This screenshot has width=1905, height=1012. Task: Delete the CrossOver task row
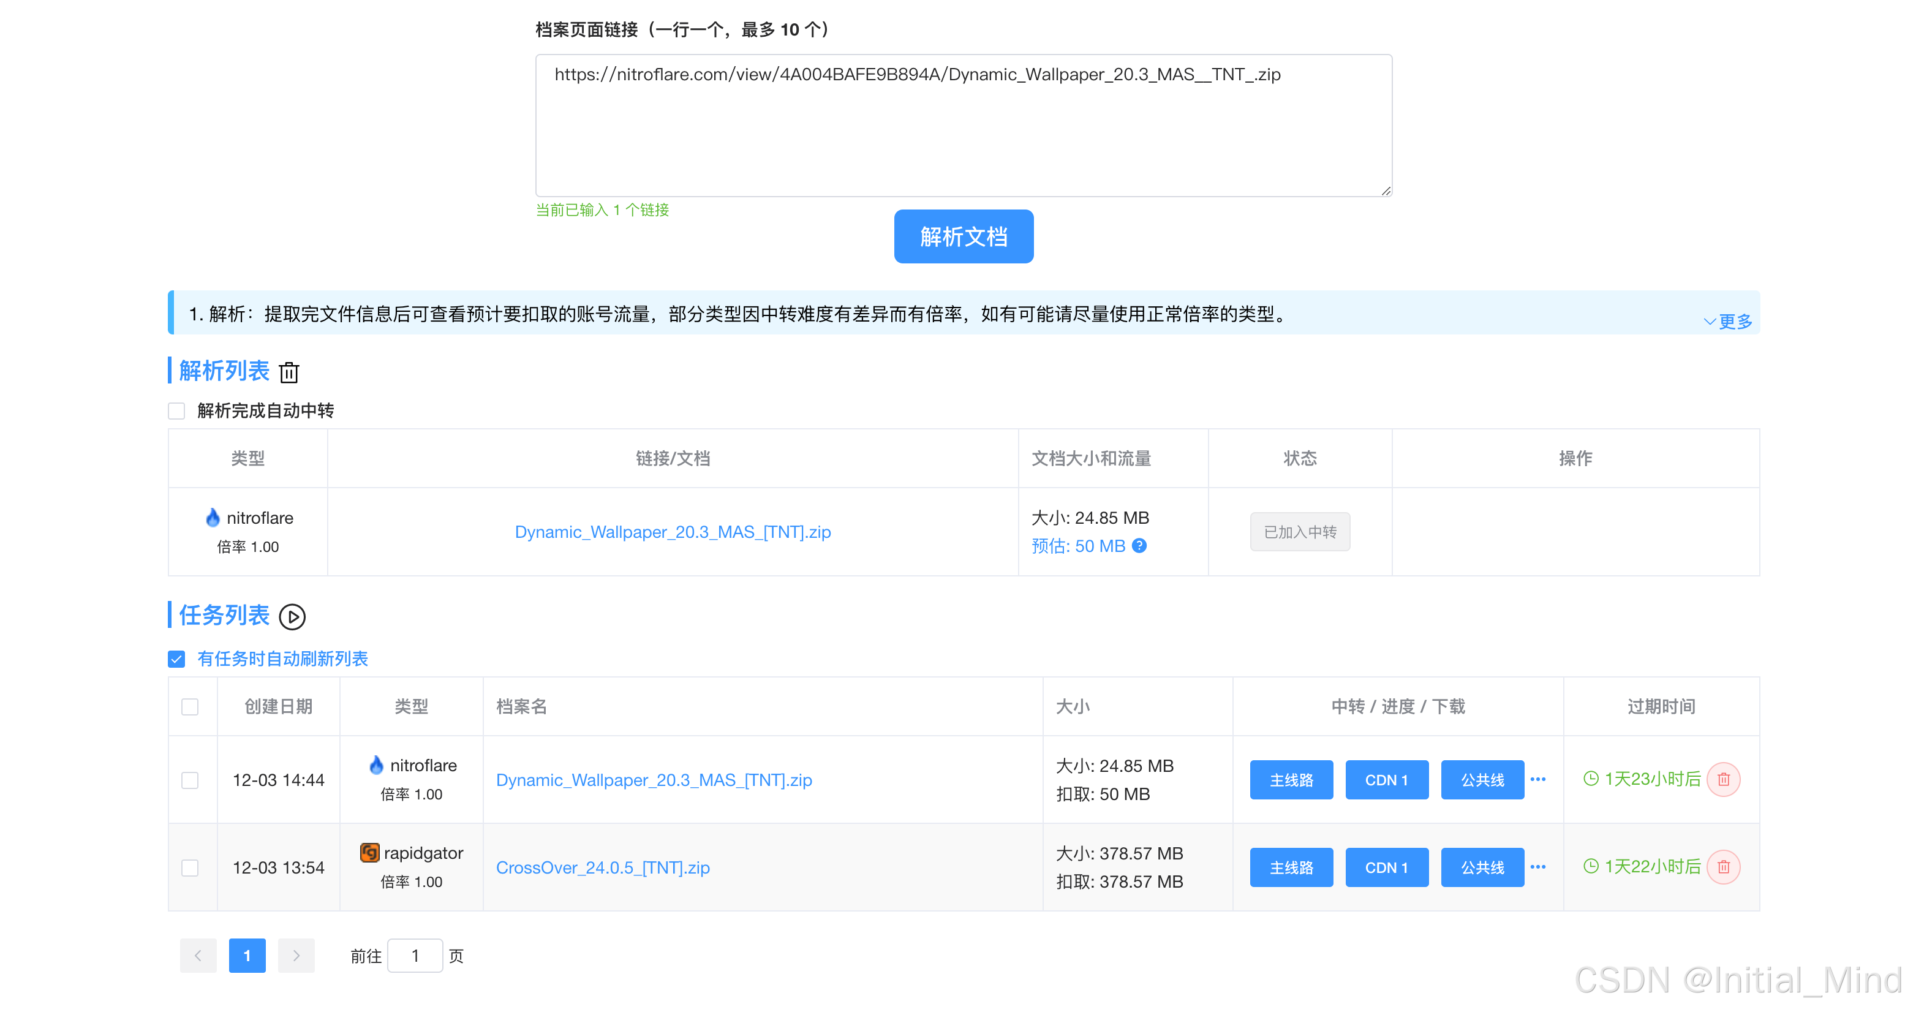pyautogui.click(x=1723, y=866)
